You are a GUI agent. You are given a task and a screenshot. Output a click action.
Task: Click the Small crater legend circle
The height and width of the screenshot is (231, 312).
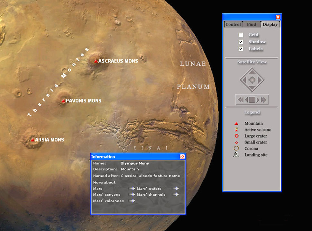236,142
